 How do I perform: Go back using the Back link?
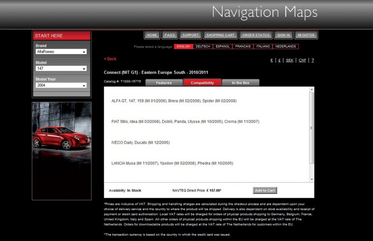(x=110, y=59)
